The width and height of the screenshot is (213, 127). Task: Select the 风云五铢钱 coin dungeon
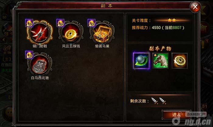tap(71, 32)
